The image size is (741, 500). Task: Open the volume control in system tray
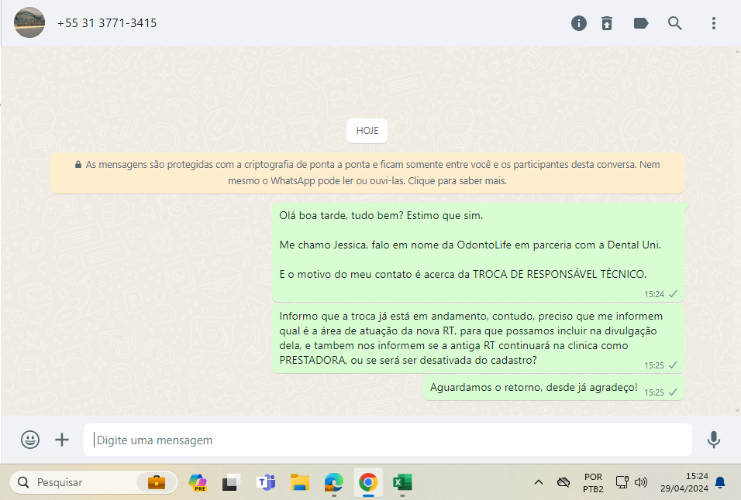[641, 482]
